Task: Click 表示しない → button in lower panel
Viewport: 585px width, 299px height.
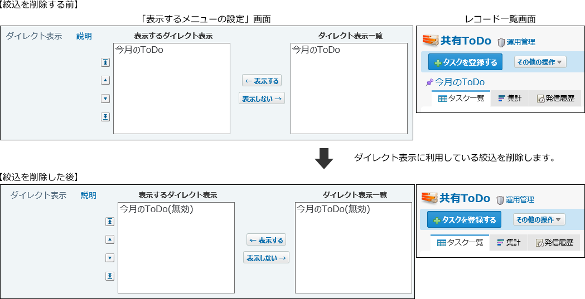Action: (266, 258)
